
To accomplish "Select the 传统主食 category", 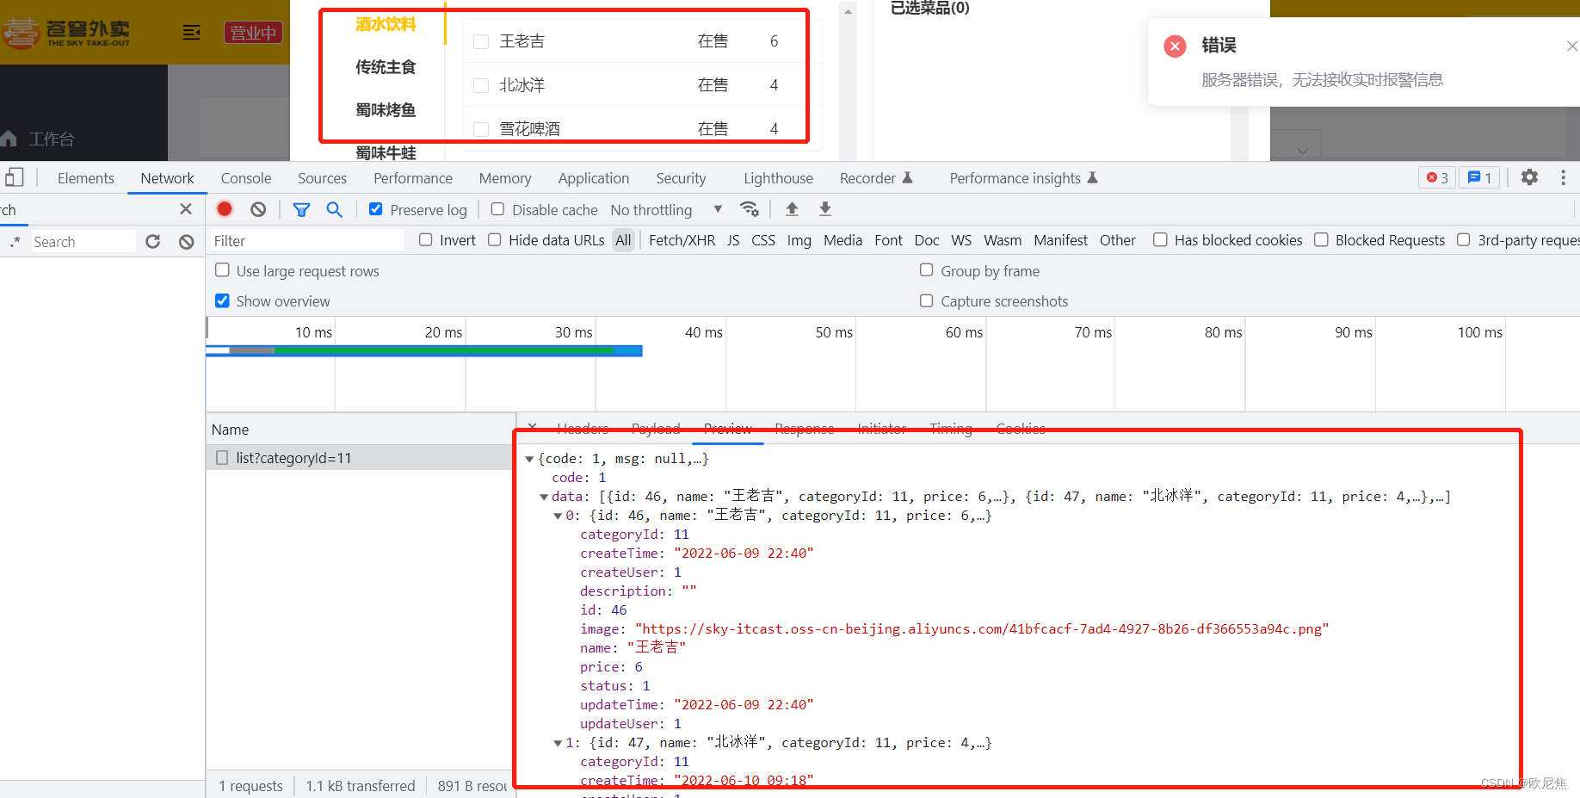I will click(386, 67).
